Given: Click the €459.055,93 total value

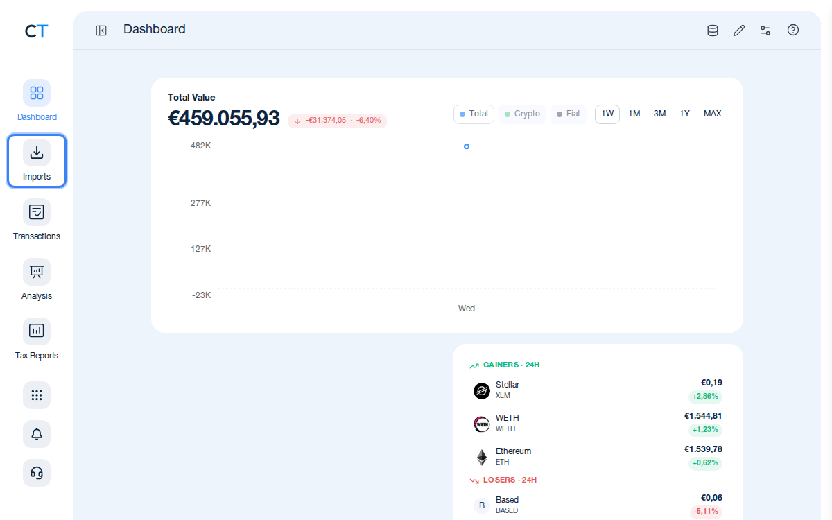Looking at the screenshot, I should coord(224,119).
